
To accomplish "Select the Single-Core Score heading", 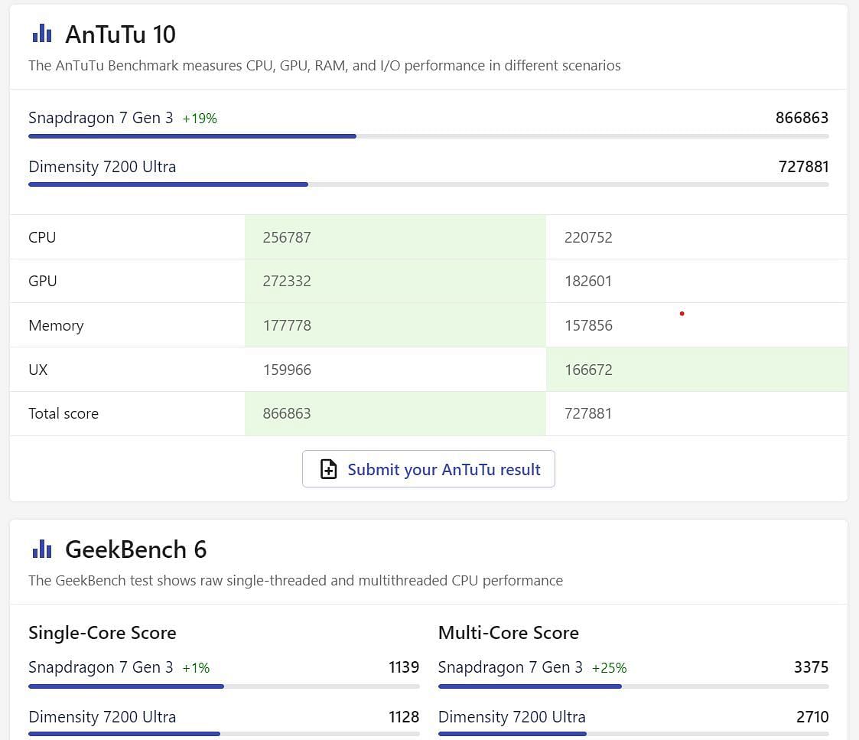I will (102, 633).
